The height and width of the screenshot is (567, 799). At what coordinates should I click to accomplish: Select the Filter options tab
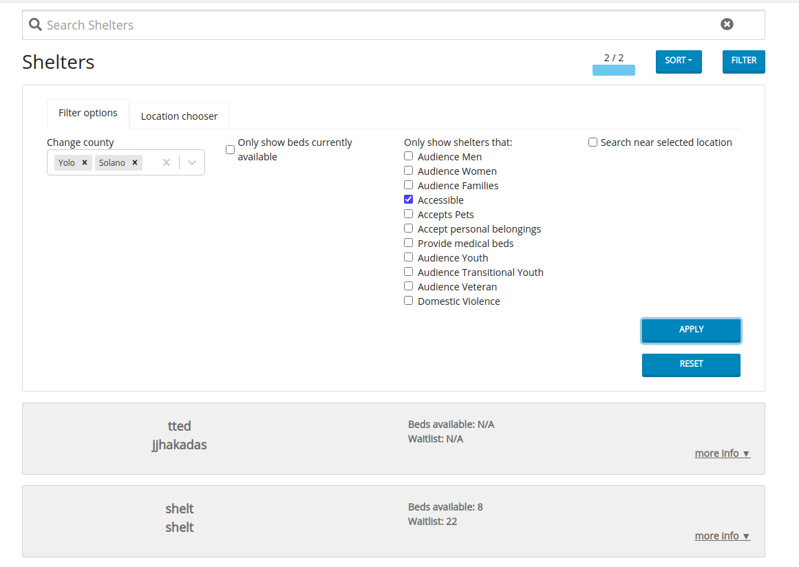point(87,113)
